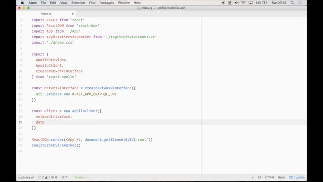Click createNetworkInterface on line 10
The height and width of the screenshot is (182, 323).
click(x=60, y=71)
